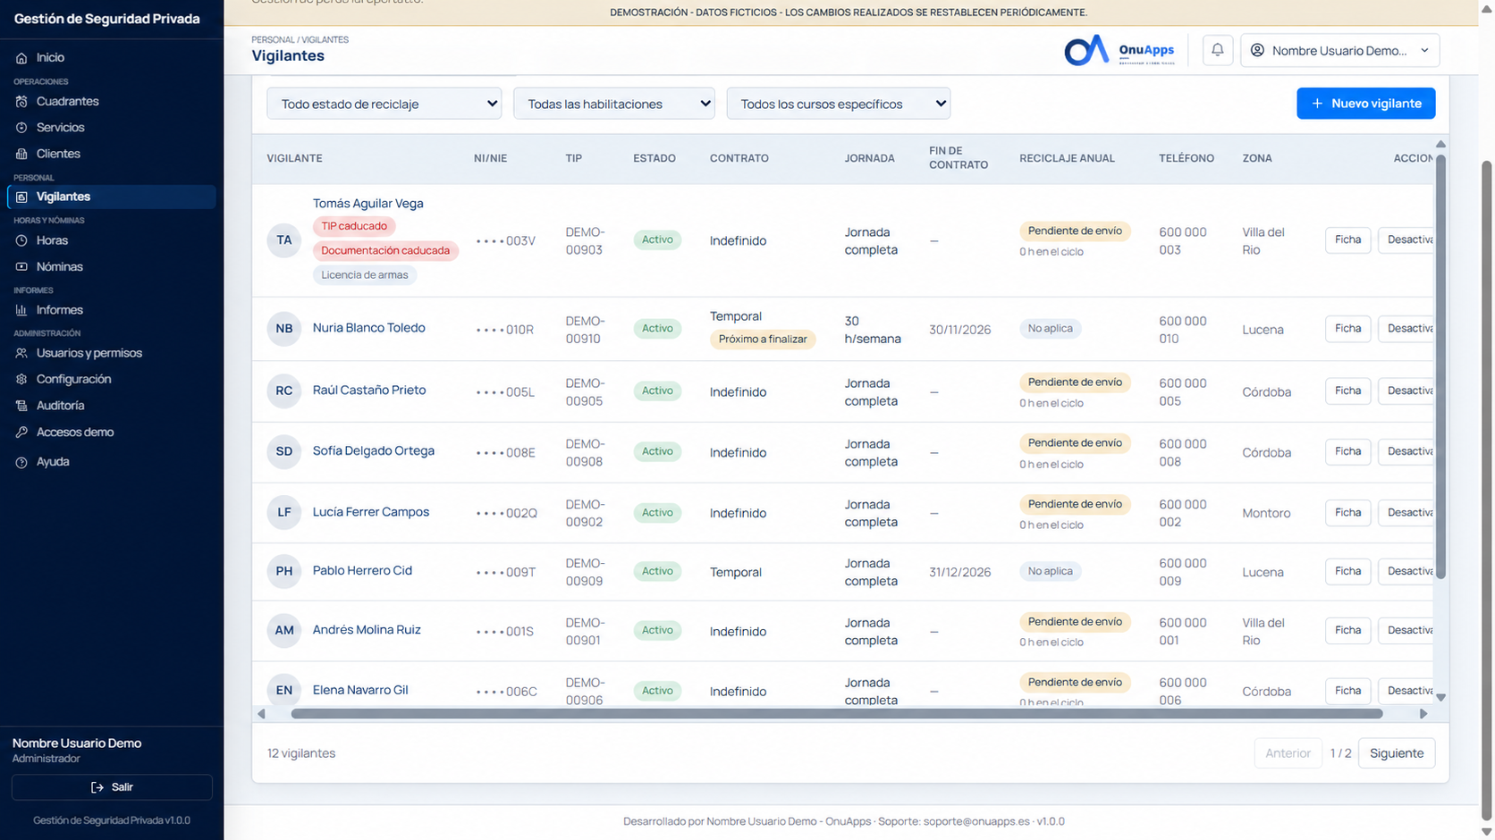Open the notifications bell icon

click(x=1217, y=50)
